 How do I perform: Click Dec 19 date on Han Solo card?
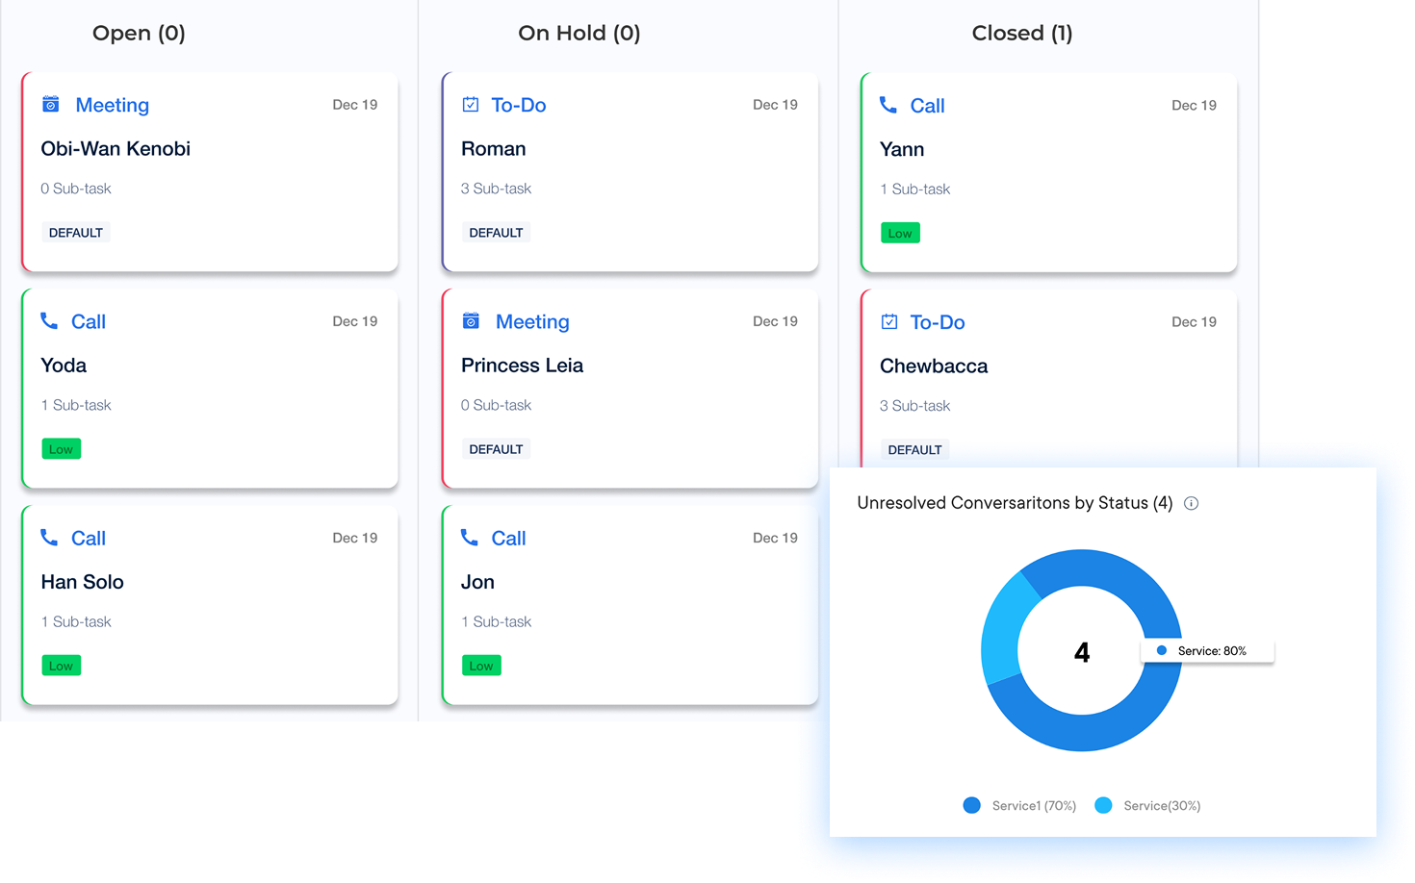(x=355, y=538)
